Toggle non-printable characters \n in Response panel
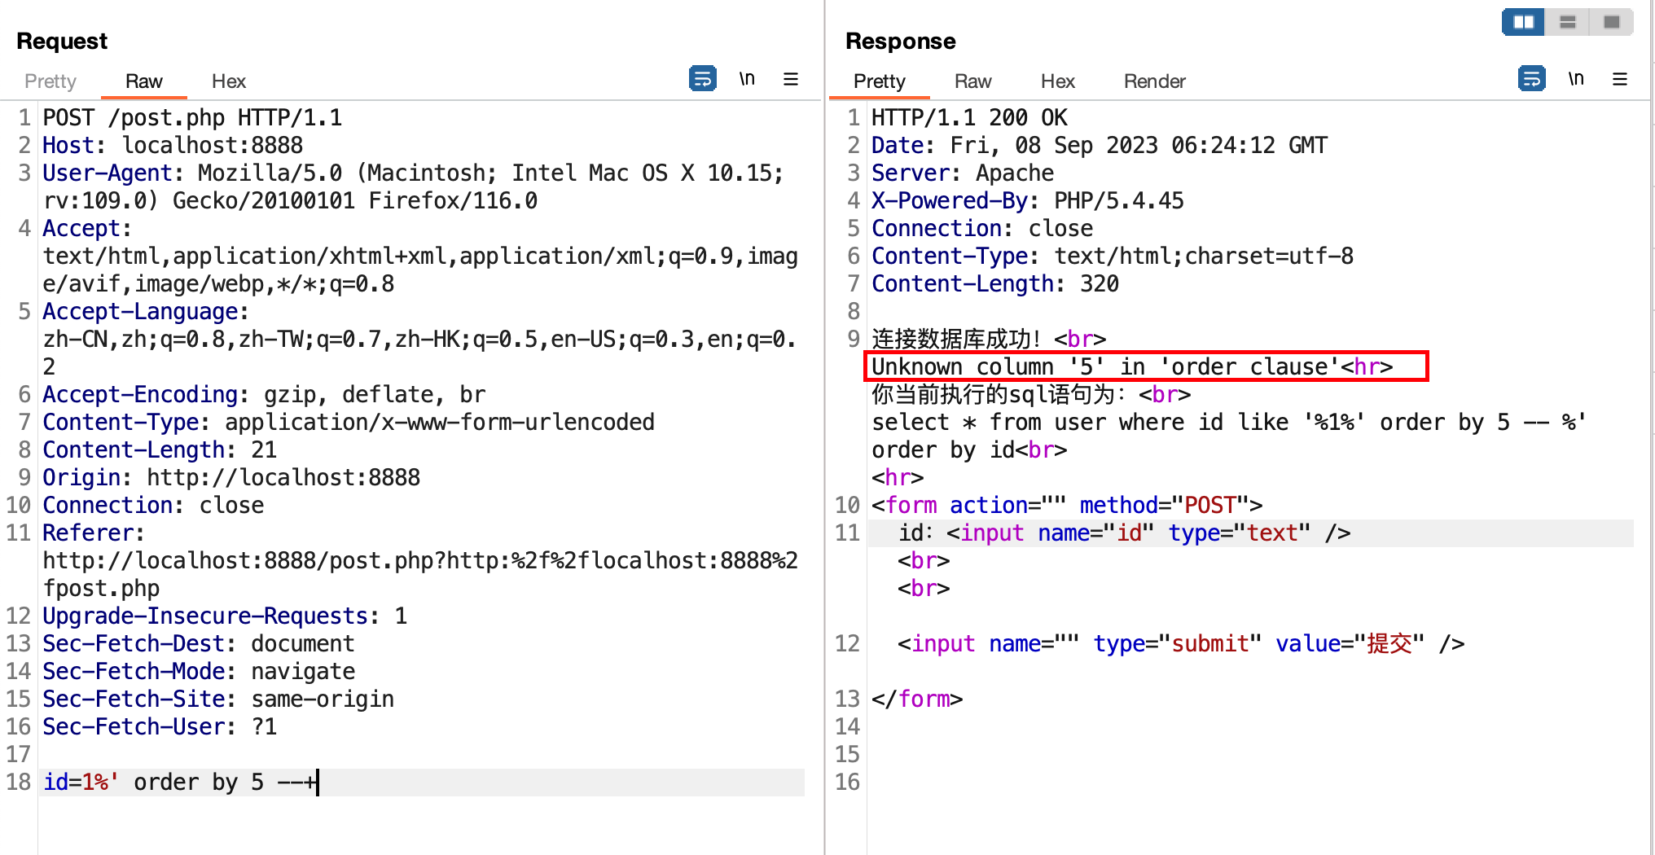The width and height of the screenshot is (1655, 855). 1576,79
